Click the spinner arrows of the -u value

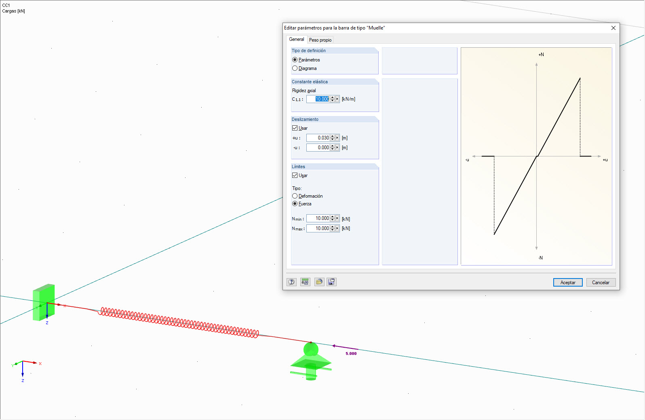tap(333, 148)
